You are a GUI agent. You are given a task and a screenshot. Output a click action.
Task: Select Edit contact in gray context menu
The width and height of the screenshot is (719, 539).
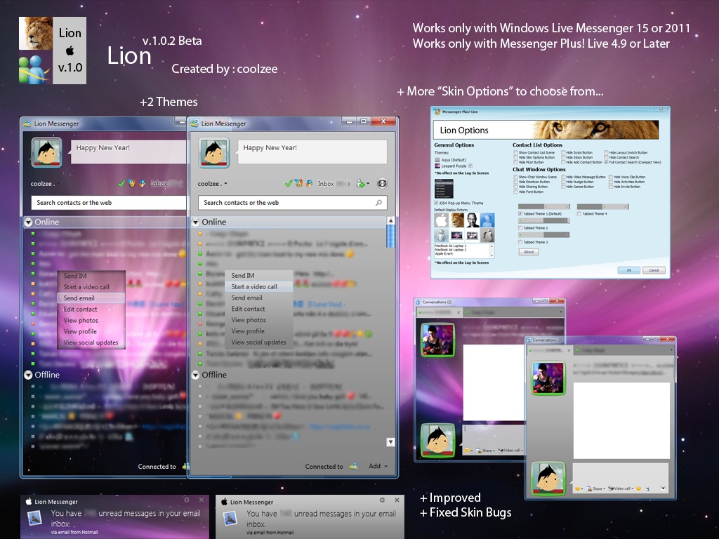coord(259,309)
